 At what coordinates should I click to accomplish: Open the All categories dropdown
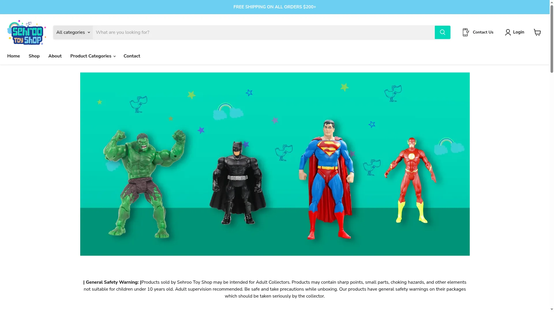(x=73, y=32)
